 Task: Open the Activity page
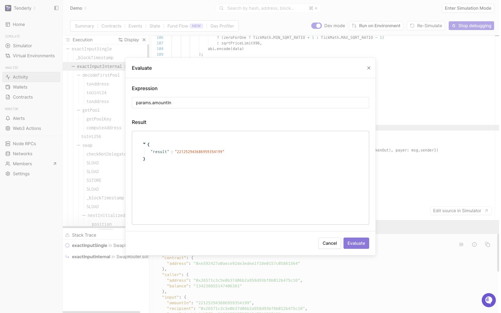[x=31, y=77]
